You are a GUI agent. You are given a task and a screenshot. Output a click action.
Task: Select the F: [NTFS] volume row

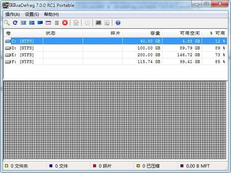point(23,62)
